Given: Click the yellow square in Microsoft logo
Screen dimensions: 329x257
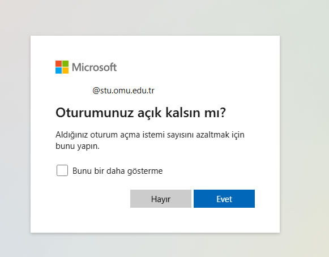Looking at the screenshot, I should [65, 71].
